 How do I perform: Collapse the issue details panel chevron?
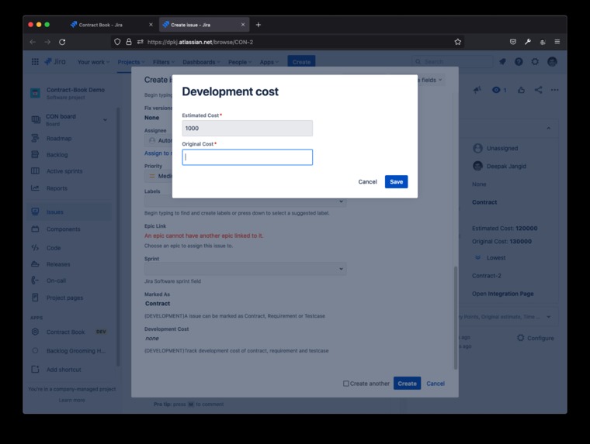549,128
